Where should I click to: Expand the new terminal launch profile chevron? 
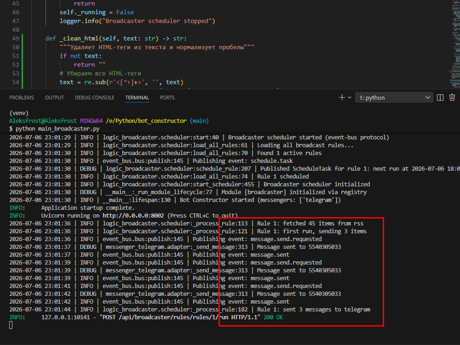click(350, 98)
